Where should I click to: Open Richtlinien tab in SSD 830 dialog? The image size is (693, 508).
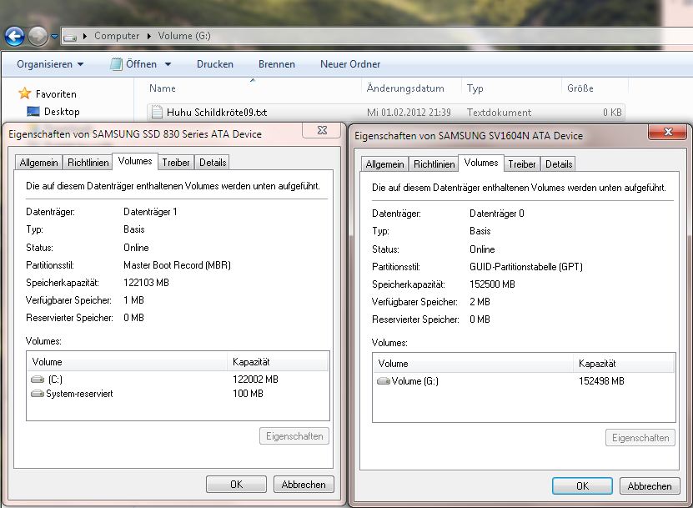click(x=88, y=163)
